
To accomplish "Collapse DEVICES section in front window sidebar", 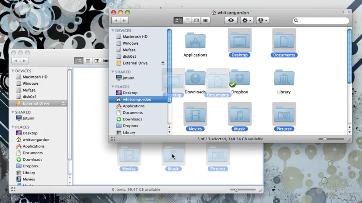I will (x=113, y=30).
